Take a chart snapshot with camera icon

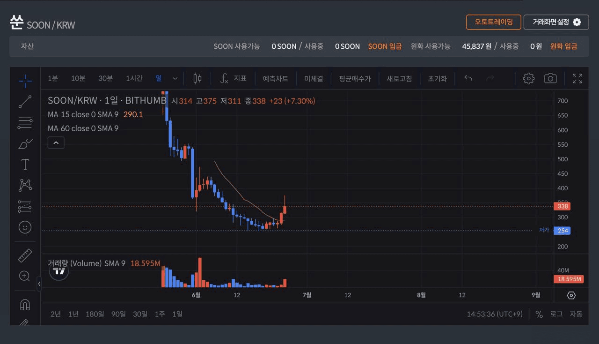[x=550, y=78]
